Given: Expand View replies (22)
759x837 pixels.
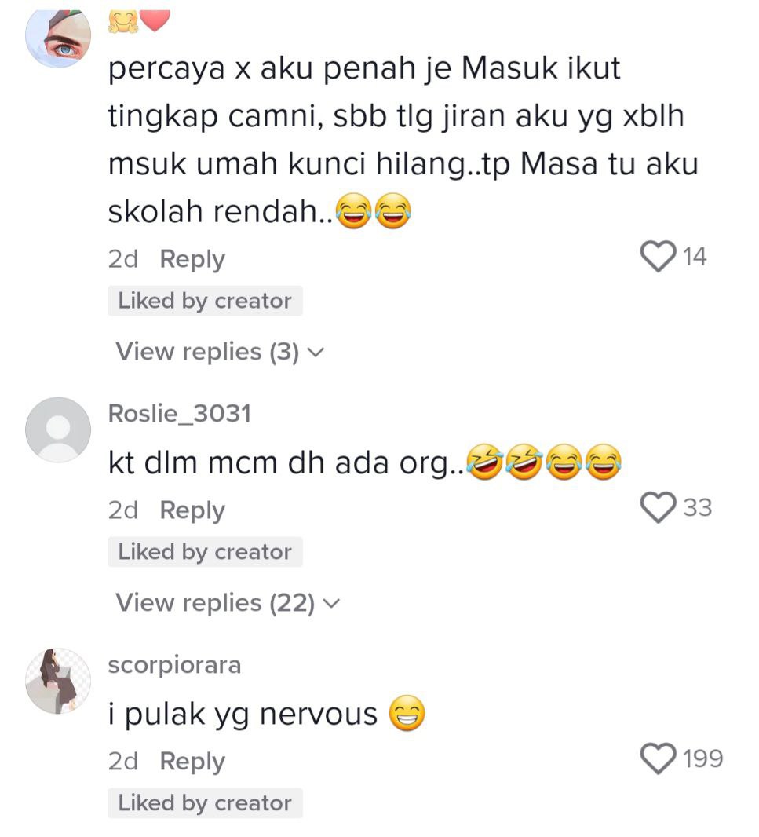Looking at the screenshot, I should pyautogui.click(x=228, y=603).
